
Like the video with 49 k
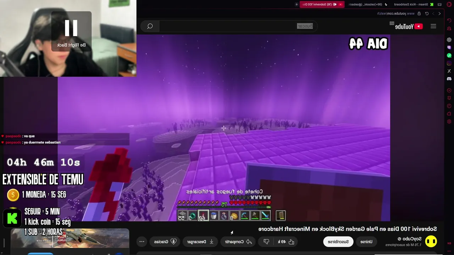click(286, 242)
